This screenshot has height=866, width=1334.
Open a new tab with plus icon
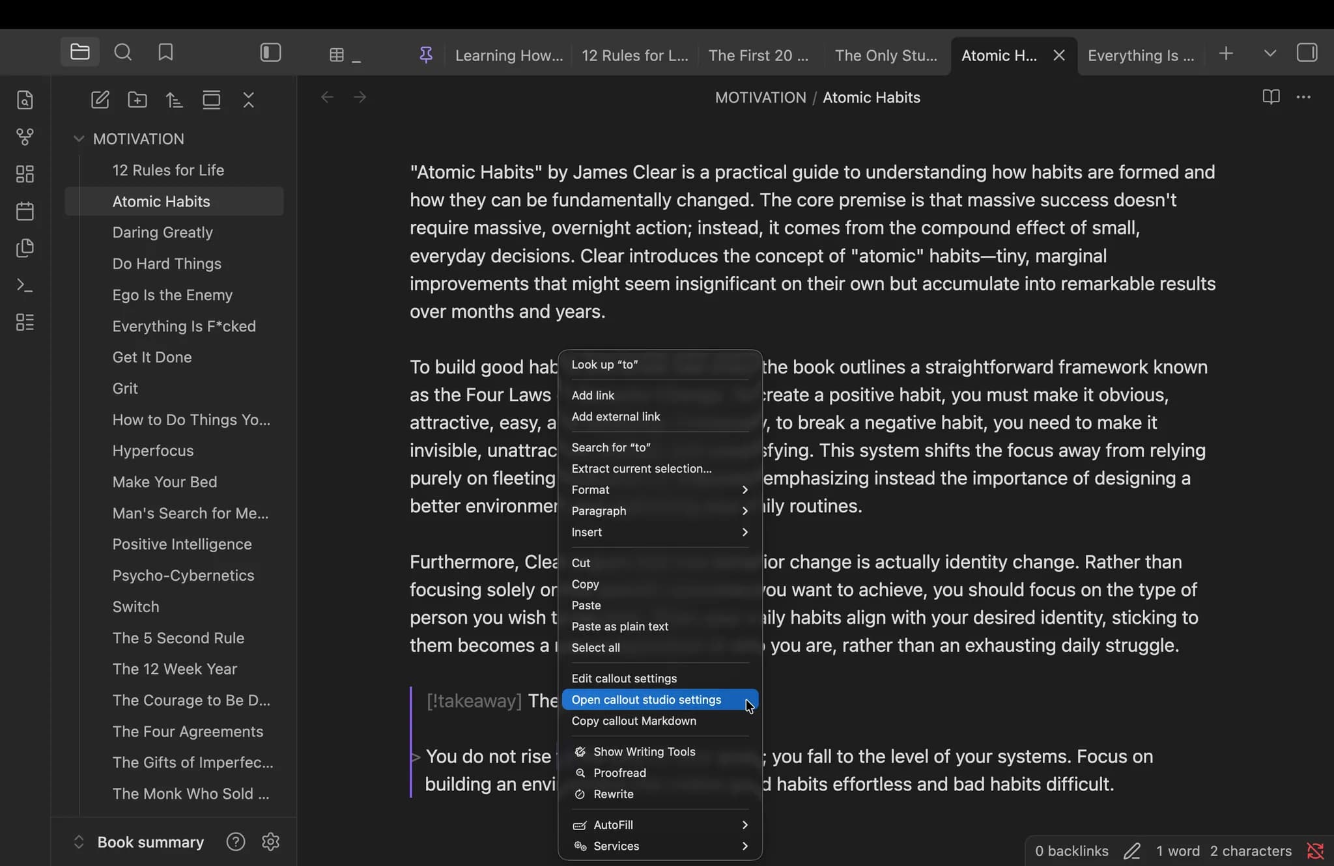point(1226,53)
